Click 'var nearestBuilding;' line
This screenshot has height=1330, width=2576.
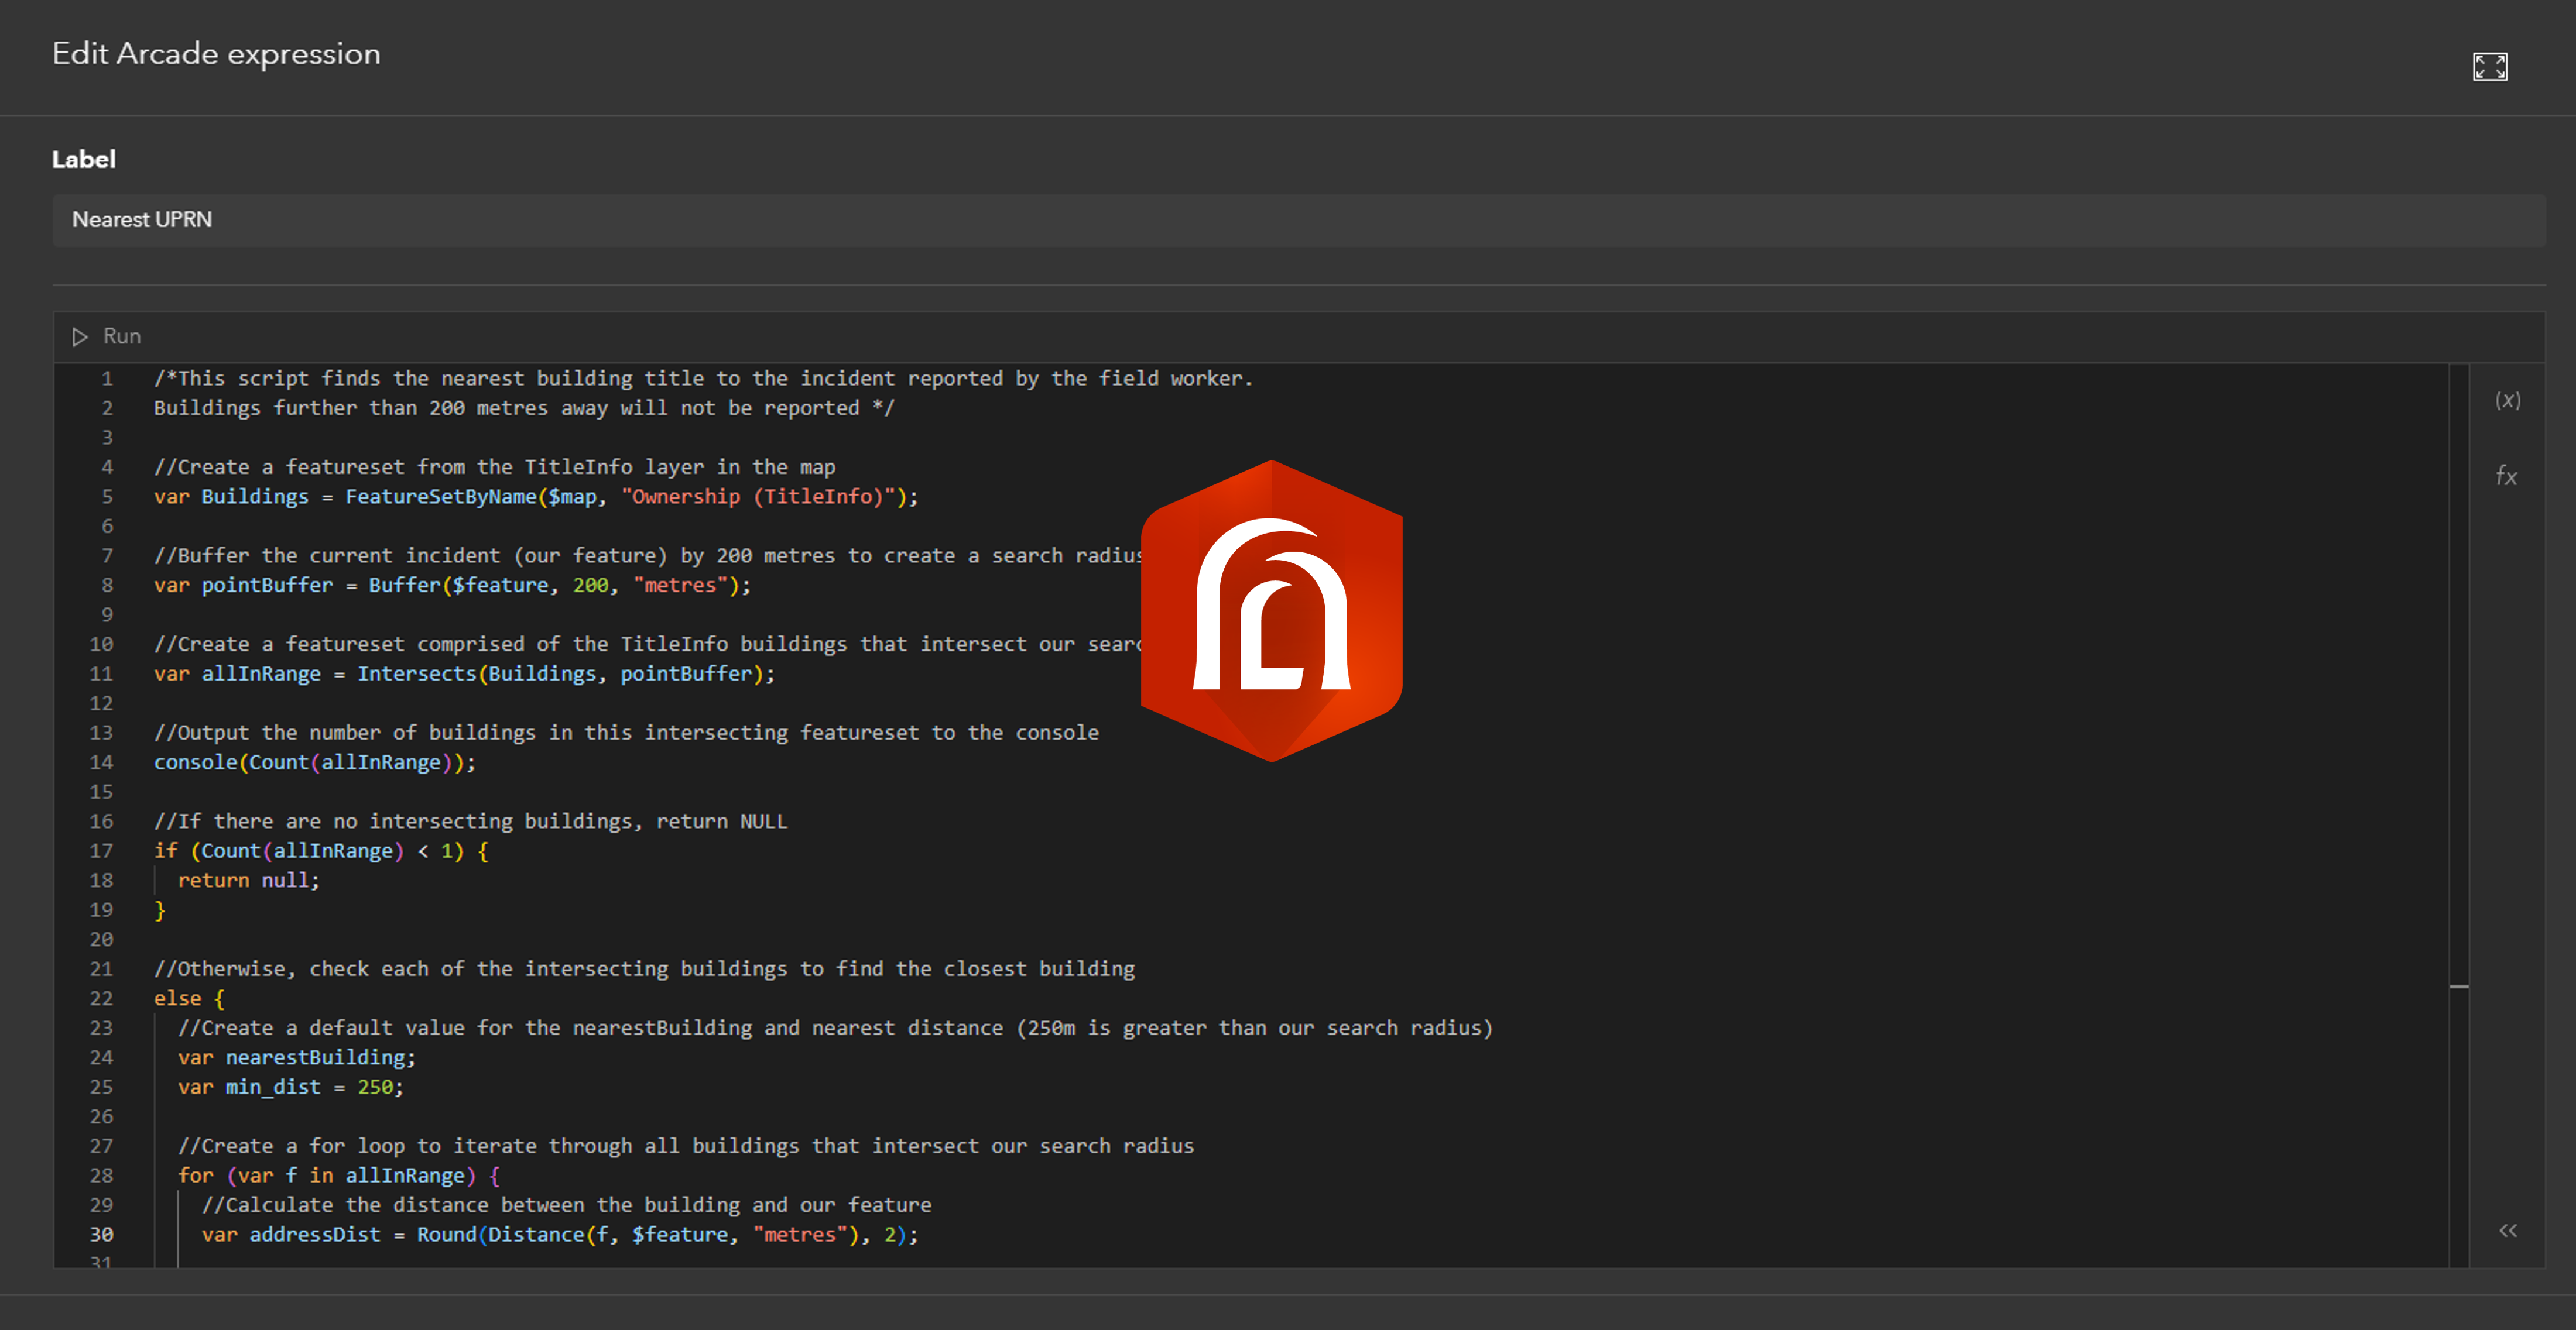tap(296, 1057)
